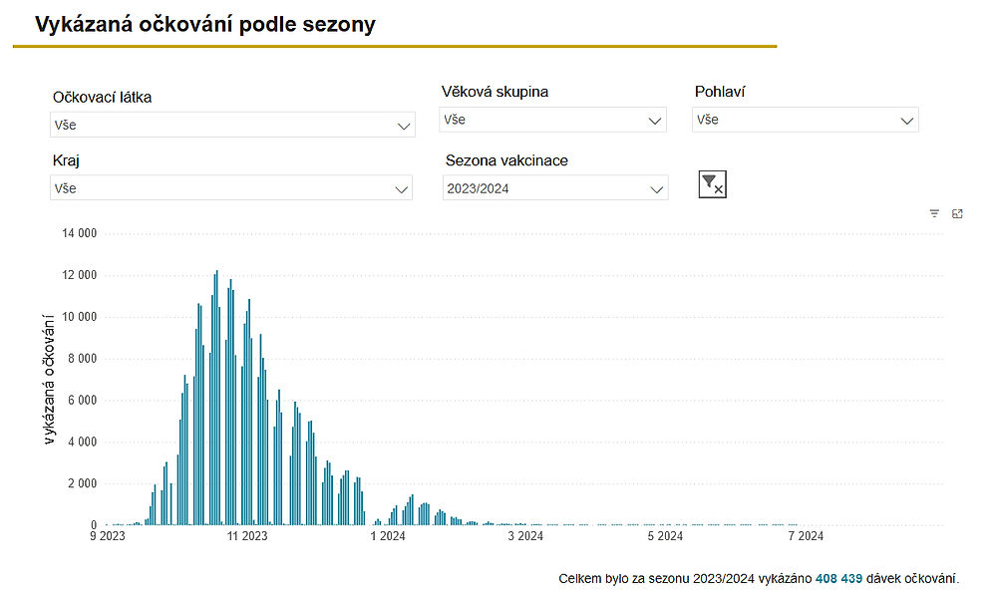Click the chart title Vykázaná očkování podle sezony
The width and height of the screenshot is (997, 599).
(x=204, y=24)
